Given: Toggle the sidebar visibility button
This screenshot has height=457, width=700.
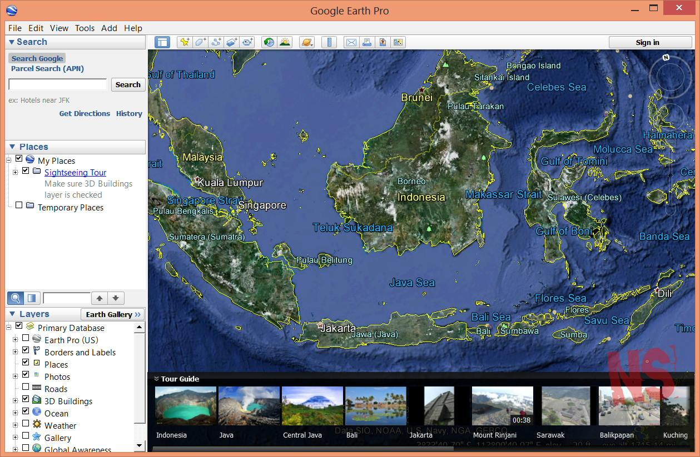Looking at the screenshot, I should pyautogui.click(x=162, y=42).
